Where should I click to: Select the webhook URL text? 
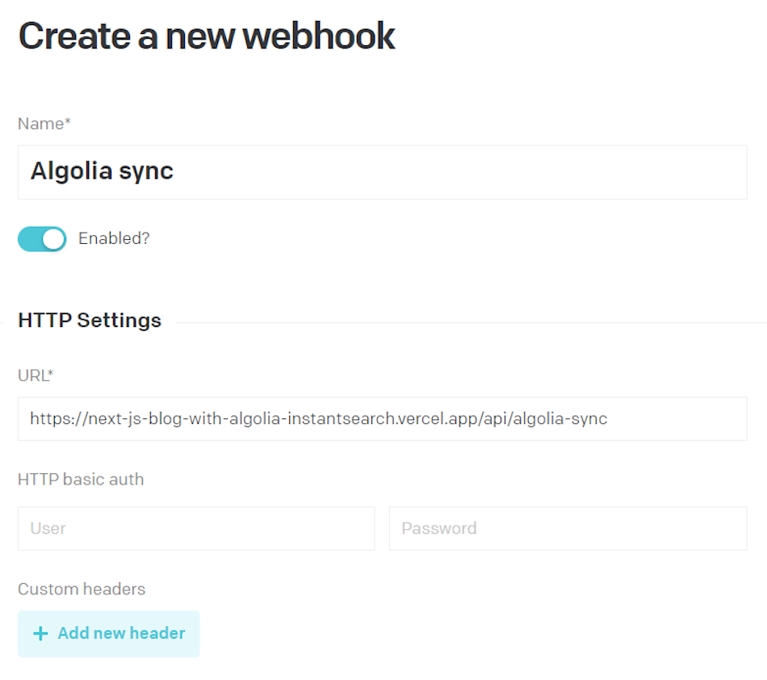[x=318, y=418]
